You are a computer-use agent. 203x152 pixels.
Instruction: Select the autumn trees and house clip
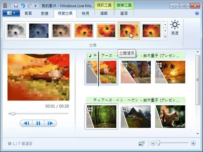tap(136, 72)
